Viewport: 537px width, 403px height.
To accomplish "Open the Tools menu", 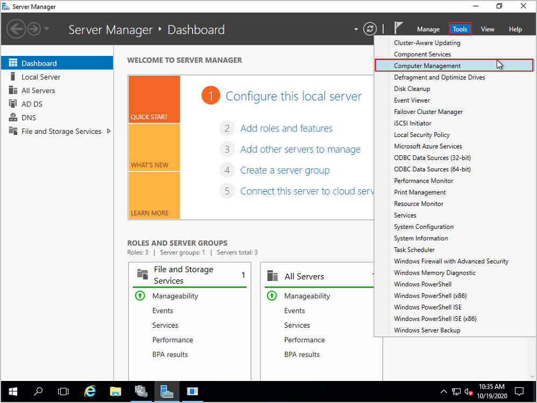I will (x=460, y=29).
